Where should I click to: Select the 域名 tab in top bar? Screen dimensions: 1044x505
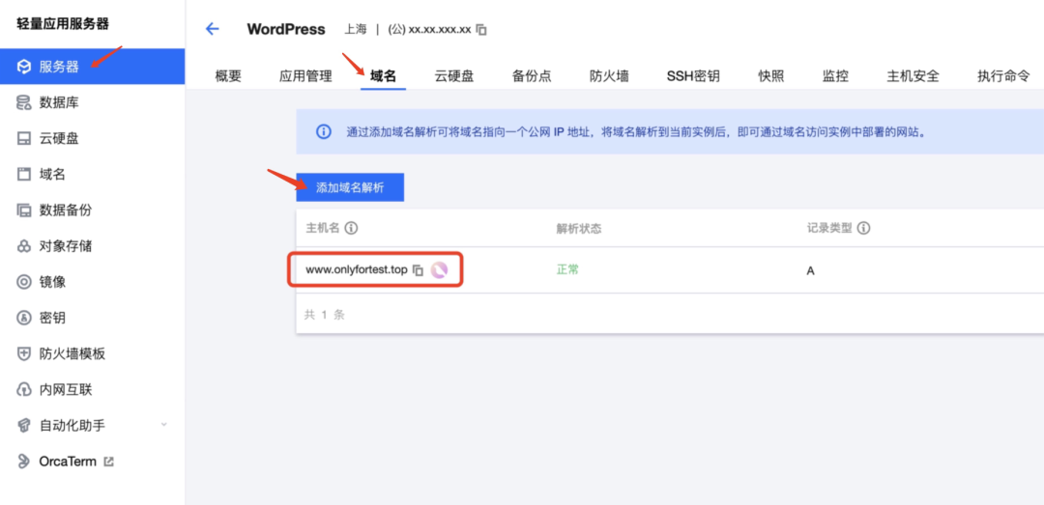point(384,76)
